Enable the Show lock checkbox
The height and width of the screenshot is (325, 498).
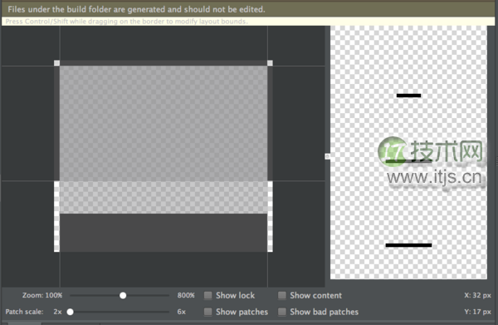point(207,295)
